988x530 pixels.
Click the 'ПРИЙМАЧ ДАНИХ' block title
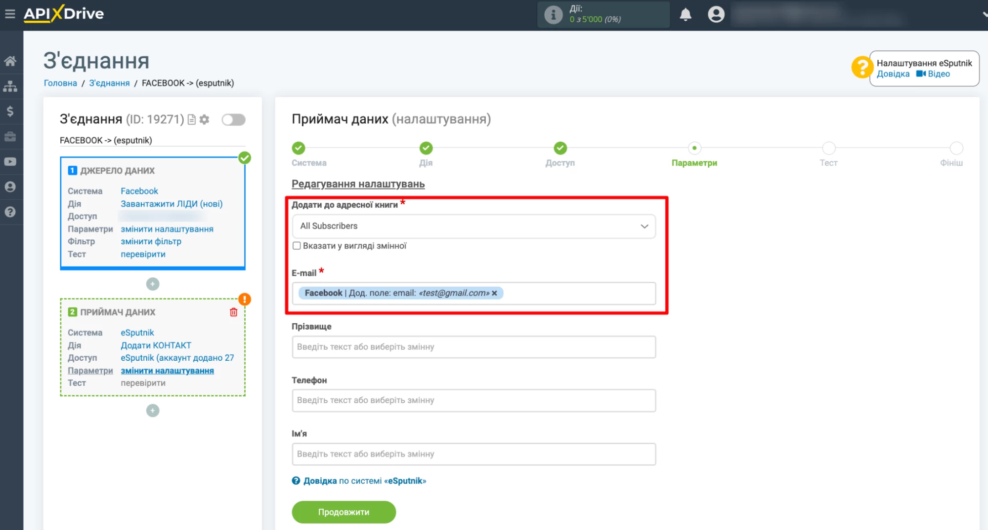pyautogui.click(x=118, y=312)
